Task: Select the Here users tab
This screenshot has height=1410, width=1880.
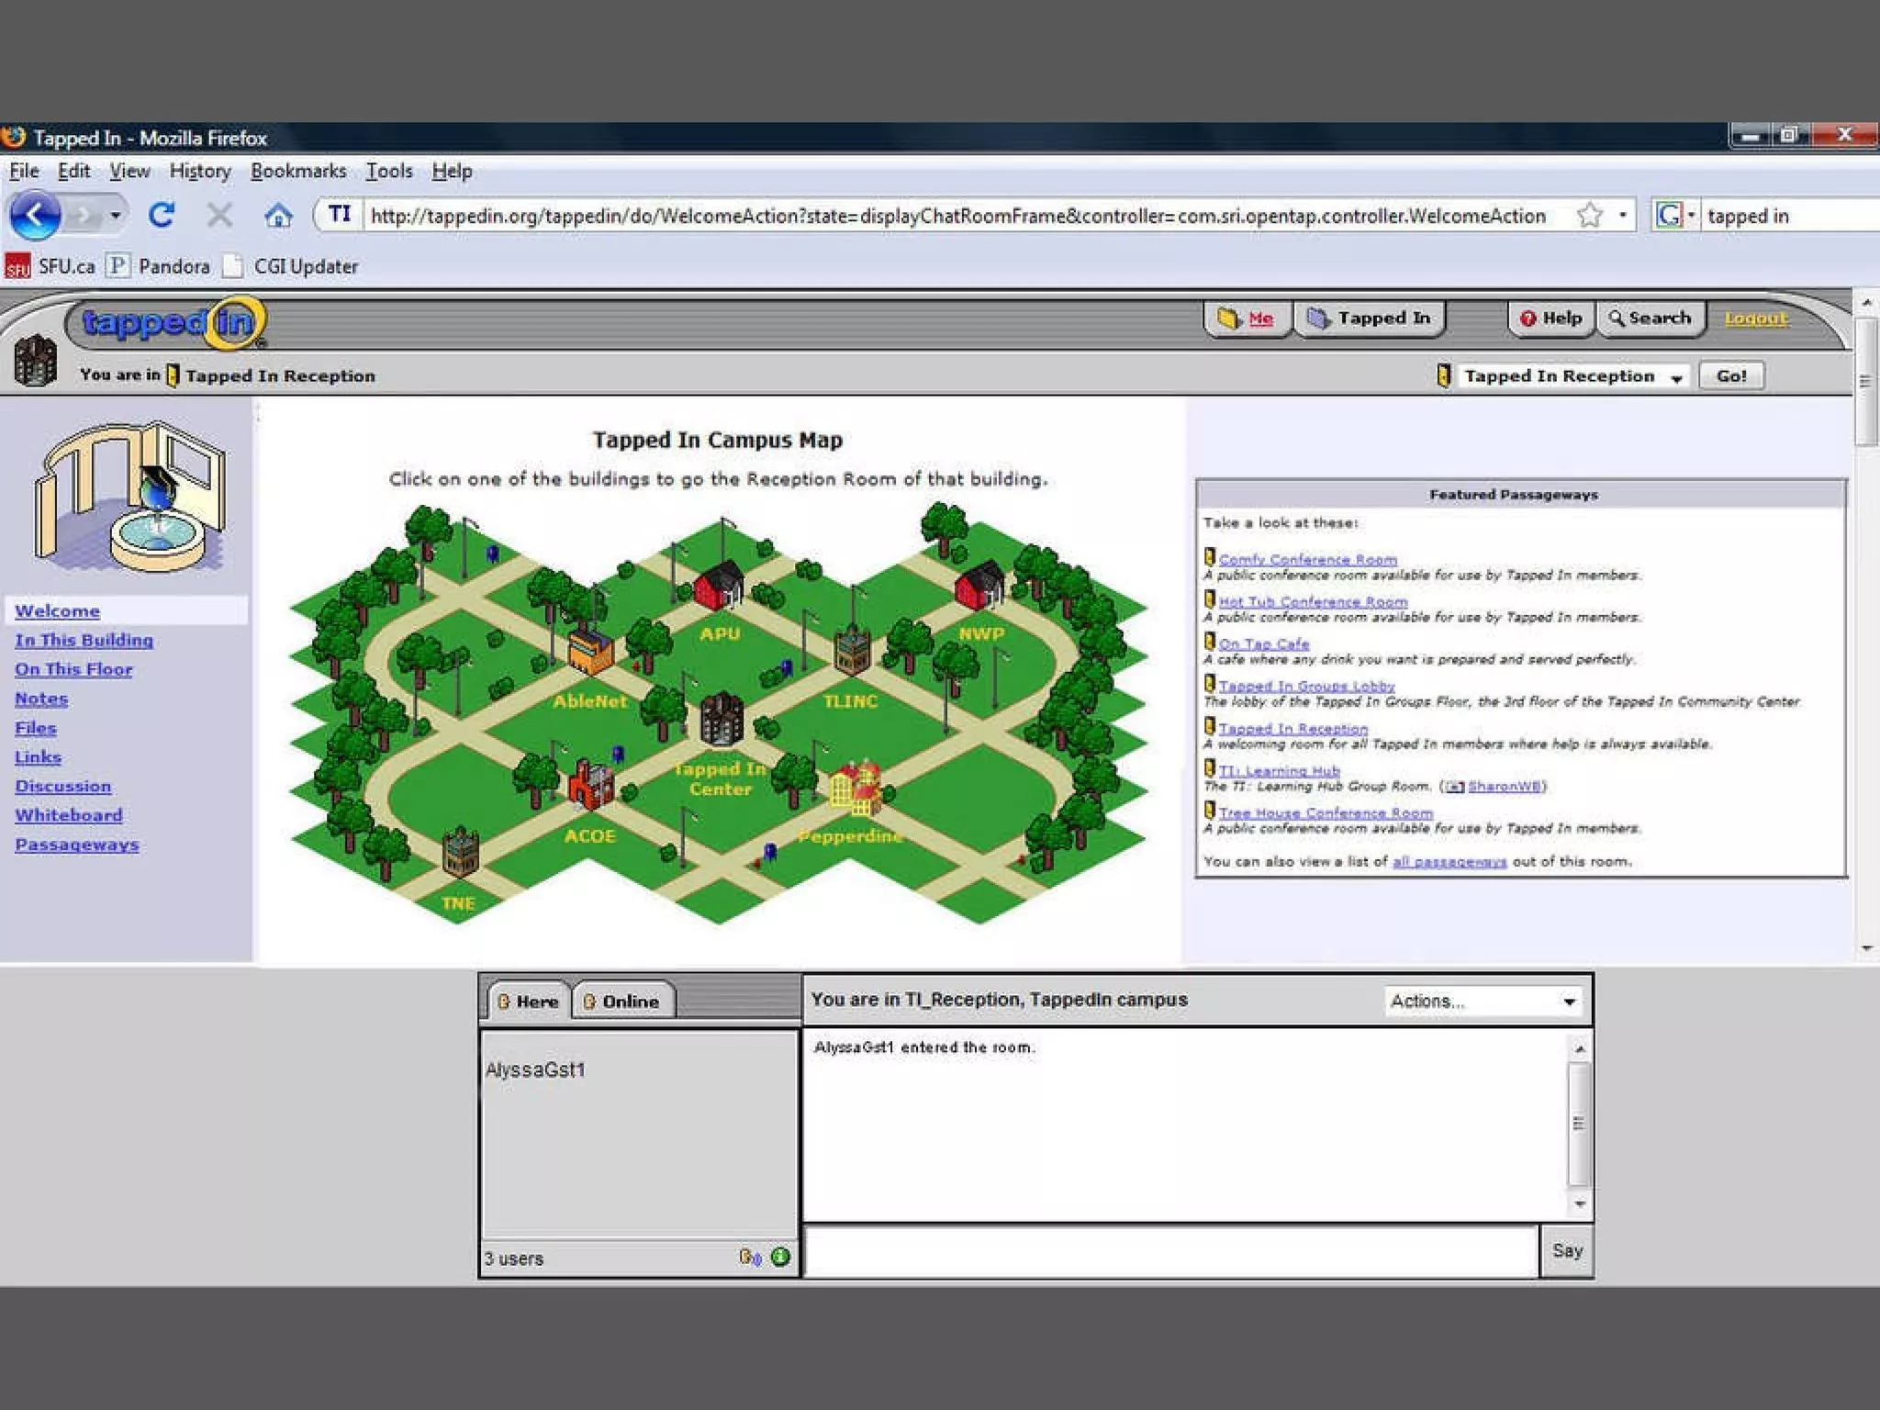Action: coord(528,1002)
